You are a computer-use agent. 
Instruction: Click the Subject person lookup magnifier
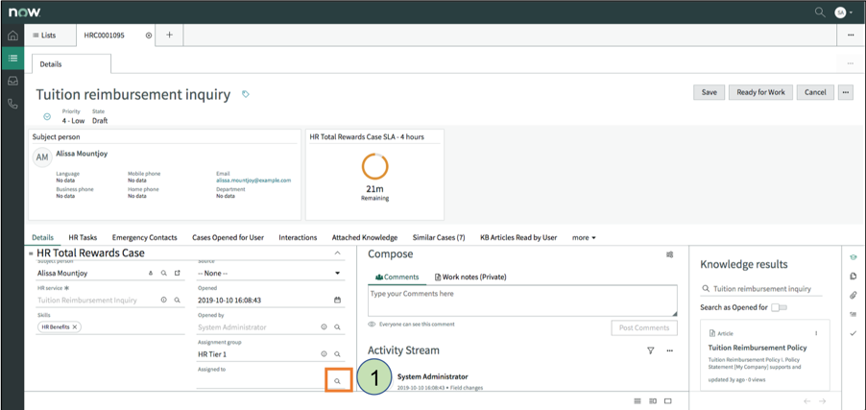[x=164, y=273]
